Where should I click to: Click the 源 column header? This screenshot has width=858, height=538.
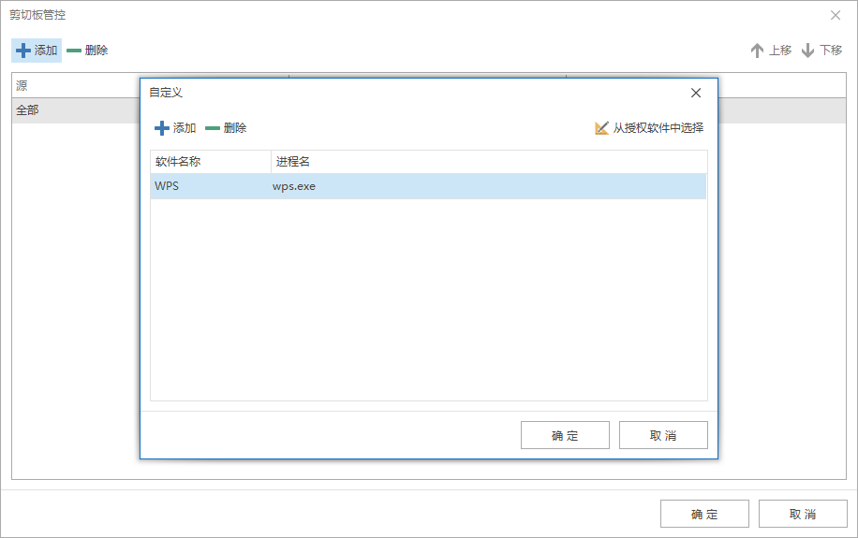coord(76,86)
